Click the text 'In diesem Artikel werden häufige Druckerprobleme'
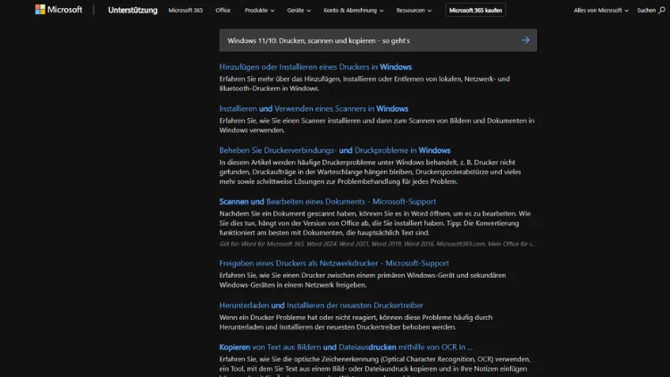The height and width of the screenshot is (377, 670). tap(370, 172)
